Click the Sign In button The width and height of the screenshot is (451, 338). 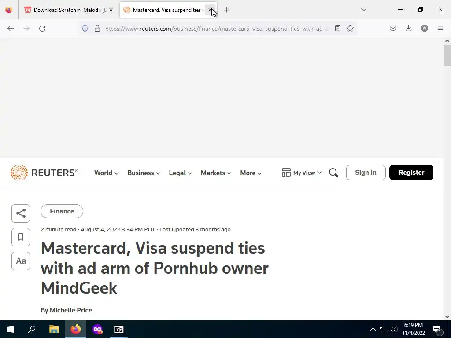click(x=366, y=173)
